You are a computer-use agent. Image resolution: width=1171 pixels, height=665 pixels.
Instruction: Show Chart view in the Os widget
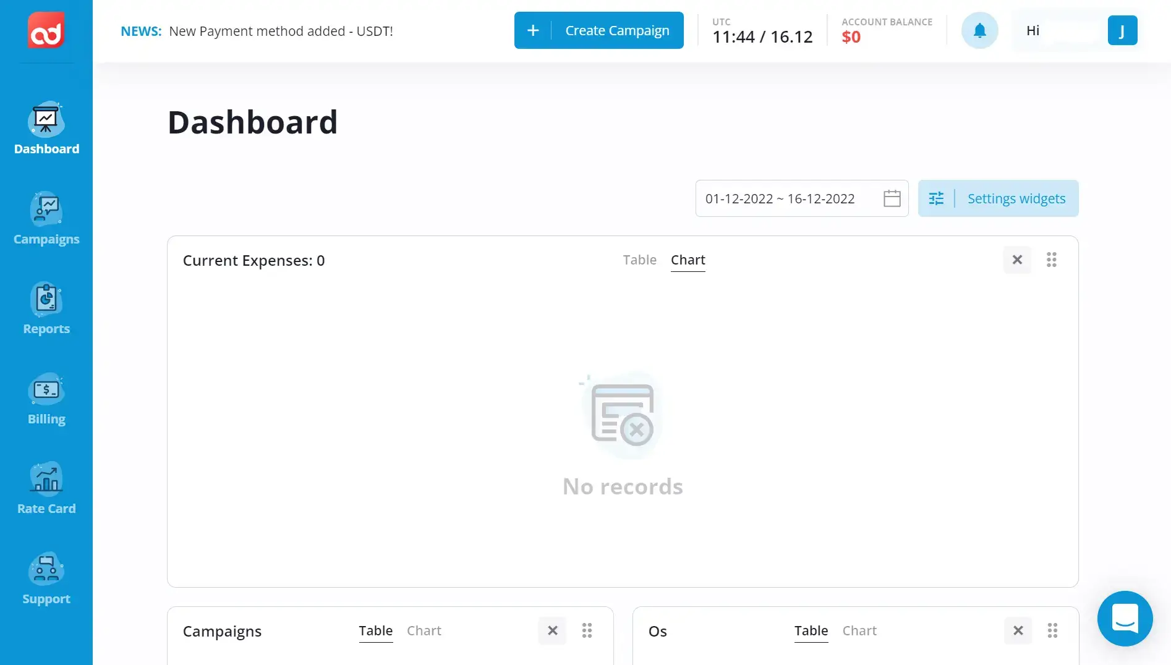pos(859,631)
